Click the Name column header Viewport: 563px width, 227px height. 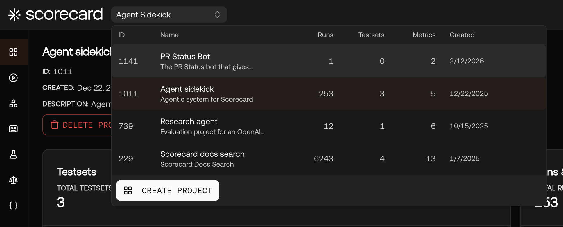(169, 35)
